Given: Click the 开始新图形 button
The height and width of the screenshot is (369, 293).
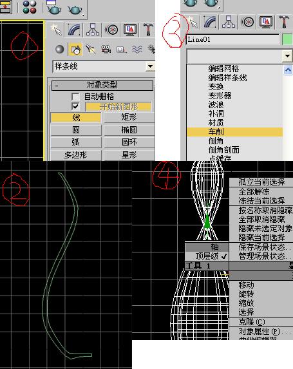Looking at the screenshot, I should pos(118,107).
